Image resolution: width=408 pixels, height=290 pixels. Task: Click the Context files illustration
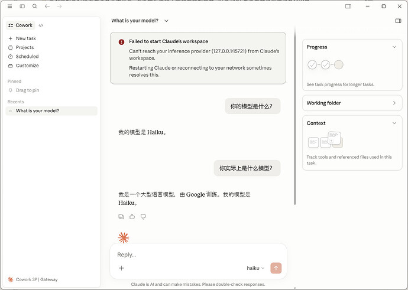pos(325,140)
